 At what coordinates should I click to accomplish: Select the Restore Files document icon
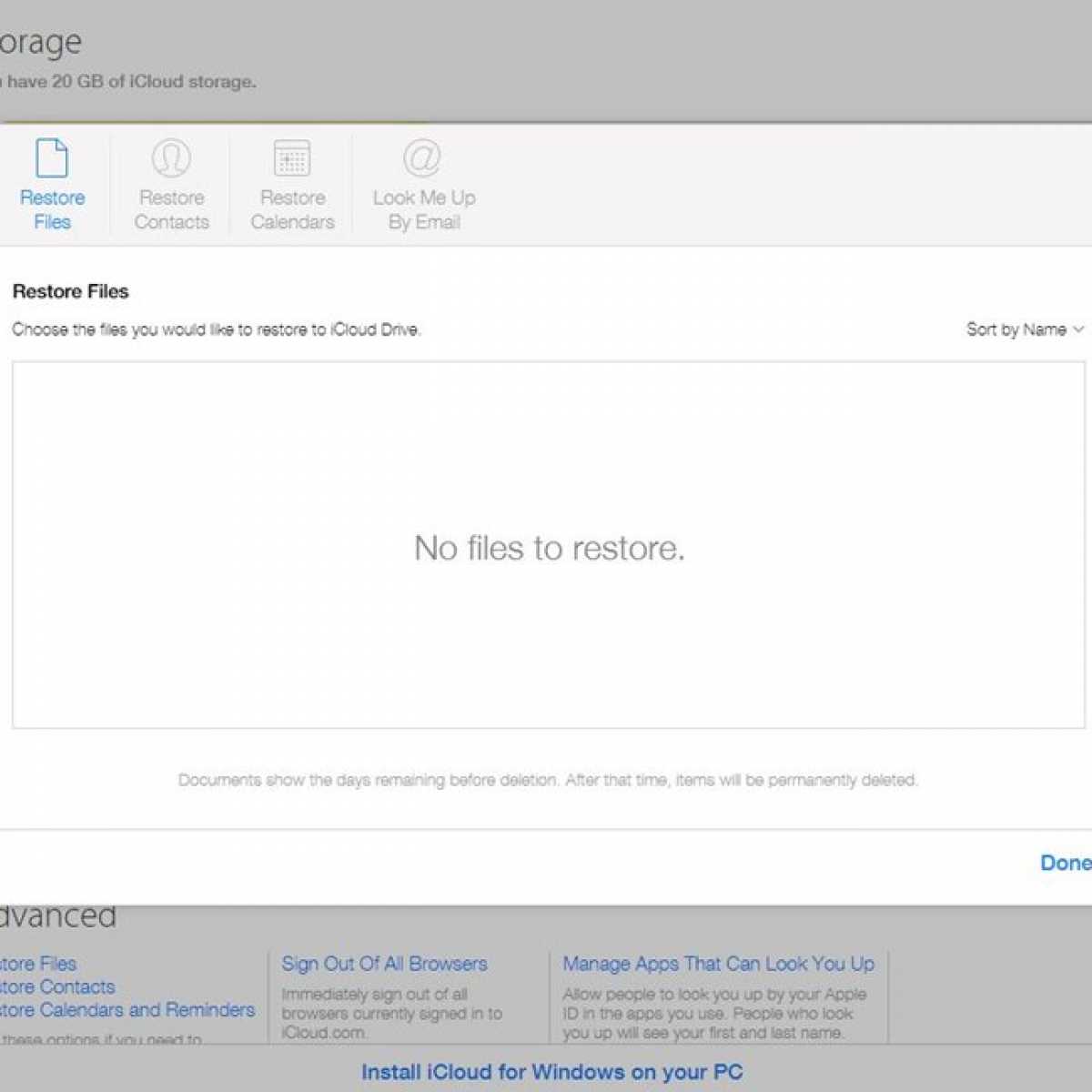(x=52, y=158)
